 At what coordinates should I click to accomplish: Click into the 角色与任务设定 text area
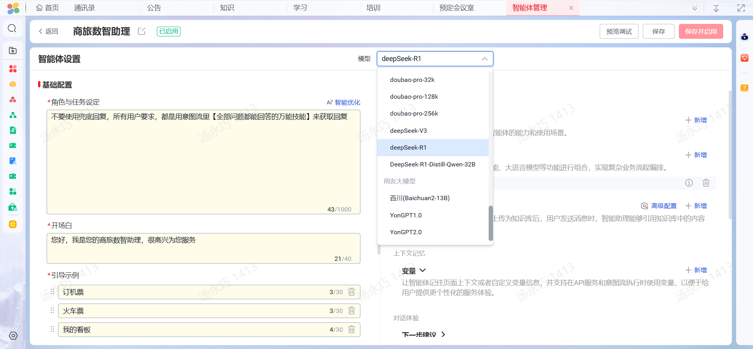204,162
